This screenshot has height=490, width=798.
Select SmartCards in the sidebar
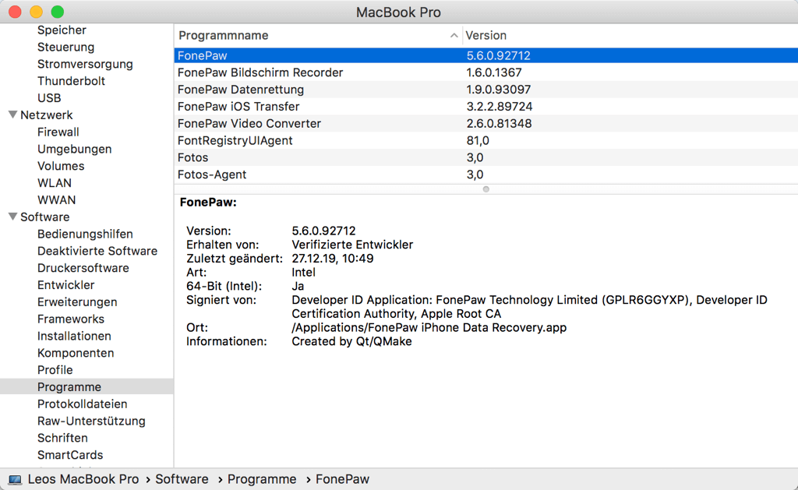(69, 455)
